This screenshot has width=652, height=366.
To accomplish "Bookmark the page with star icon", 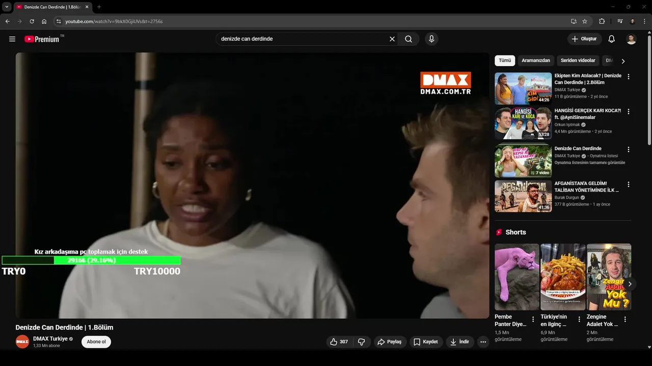I will (x=585, y=21).
